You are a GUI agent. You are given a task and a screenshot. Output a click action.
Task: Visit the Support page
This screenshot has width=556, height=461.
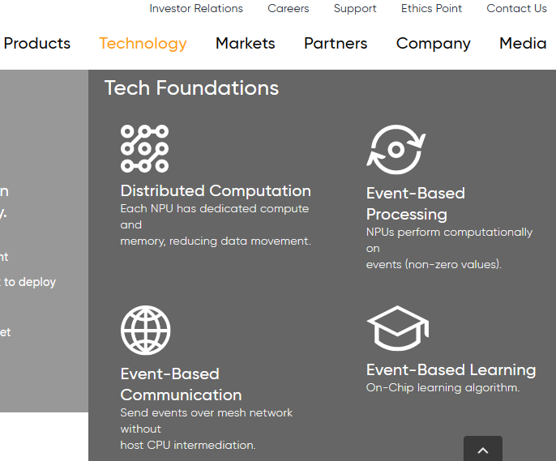pos(355,8)
